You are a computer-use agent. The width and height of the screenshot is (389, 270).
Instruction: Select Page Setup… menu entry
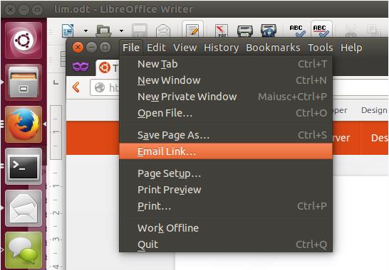pyautogui.click(x=226, y=173)
